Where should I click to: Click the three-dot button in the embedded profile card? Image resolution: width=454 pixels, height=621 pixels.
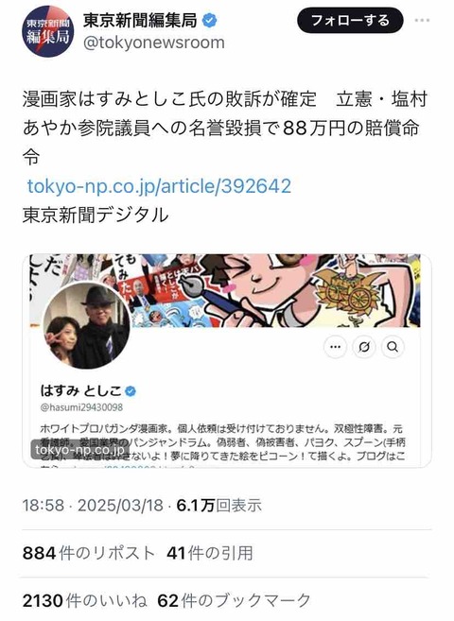point(335,347)
